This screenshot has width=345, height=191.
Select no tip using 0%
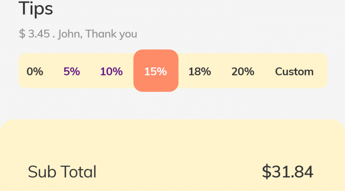35,71
